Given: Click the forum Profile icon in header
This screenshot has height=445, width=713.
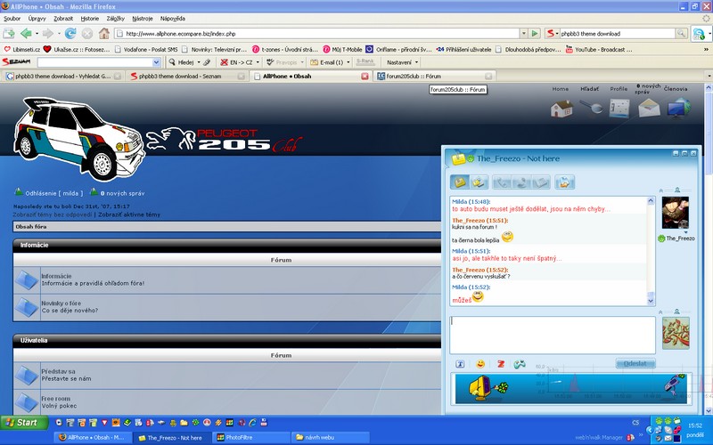Looking at the screenshot, I should coord(619,108).
